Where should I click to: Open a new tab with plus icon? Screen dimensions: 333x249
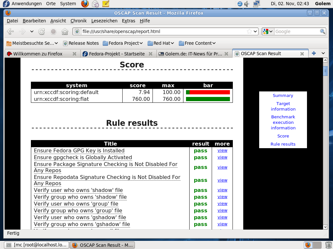(314, 53)
